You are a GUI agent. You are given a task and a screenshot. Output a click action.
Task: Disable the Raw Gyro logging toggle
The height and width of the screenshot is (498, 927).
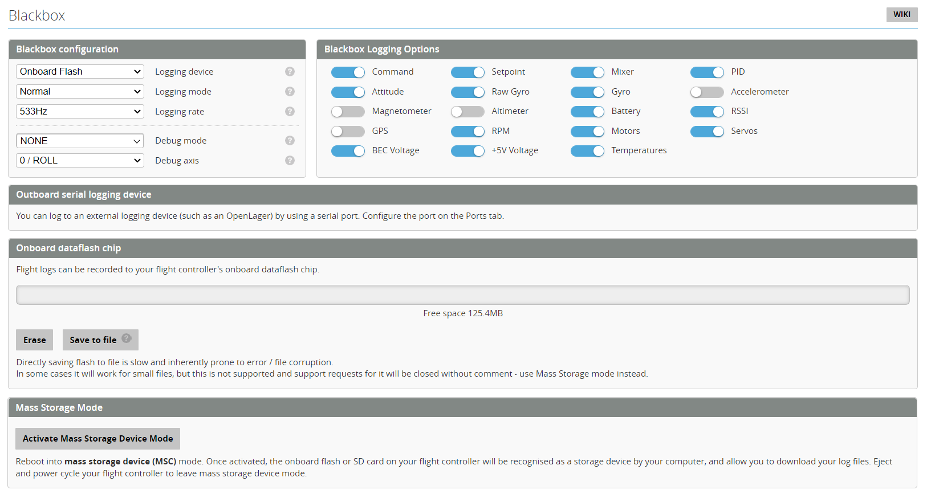coord(467,92)
